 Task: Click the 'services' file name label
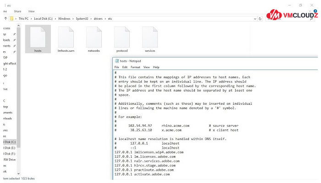coord(150,51)
